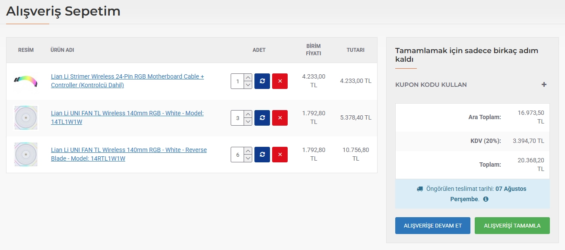This screenshot has width=565, height=250.
Task: Click 07 Ağustos Perşembe delivery date
Action: tap(488, 194)
